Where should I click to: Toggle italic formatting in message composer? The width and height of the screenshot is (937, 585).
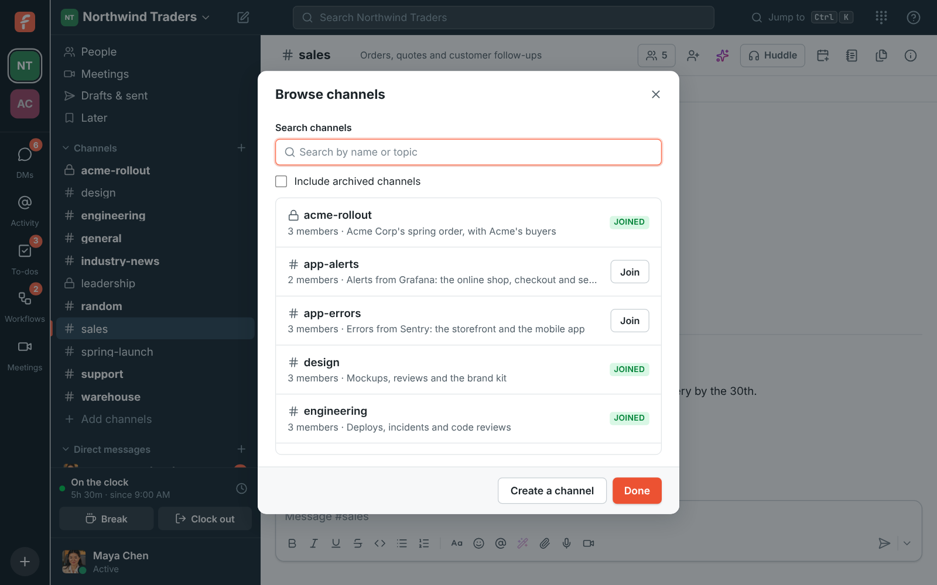[x=314, y=543]
